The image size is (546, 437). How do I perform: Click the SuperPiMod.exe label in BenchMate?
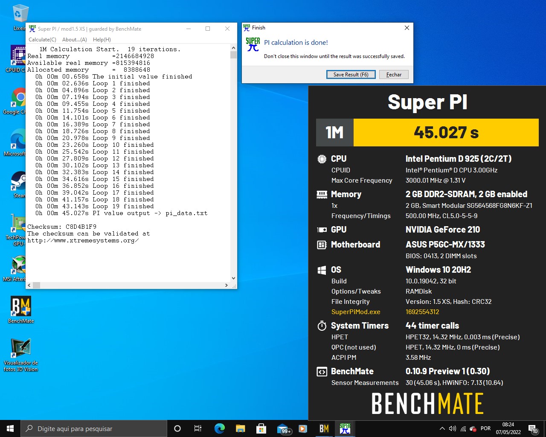tap(356, 312)
